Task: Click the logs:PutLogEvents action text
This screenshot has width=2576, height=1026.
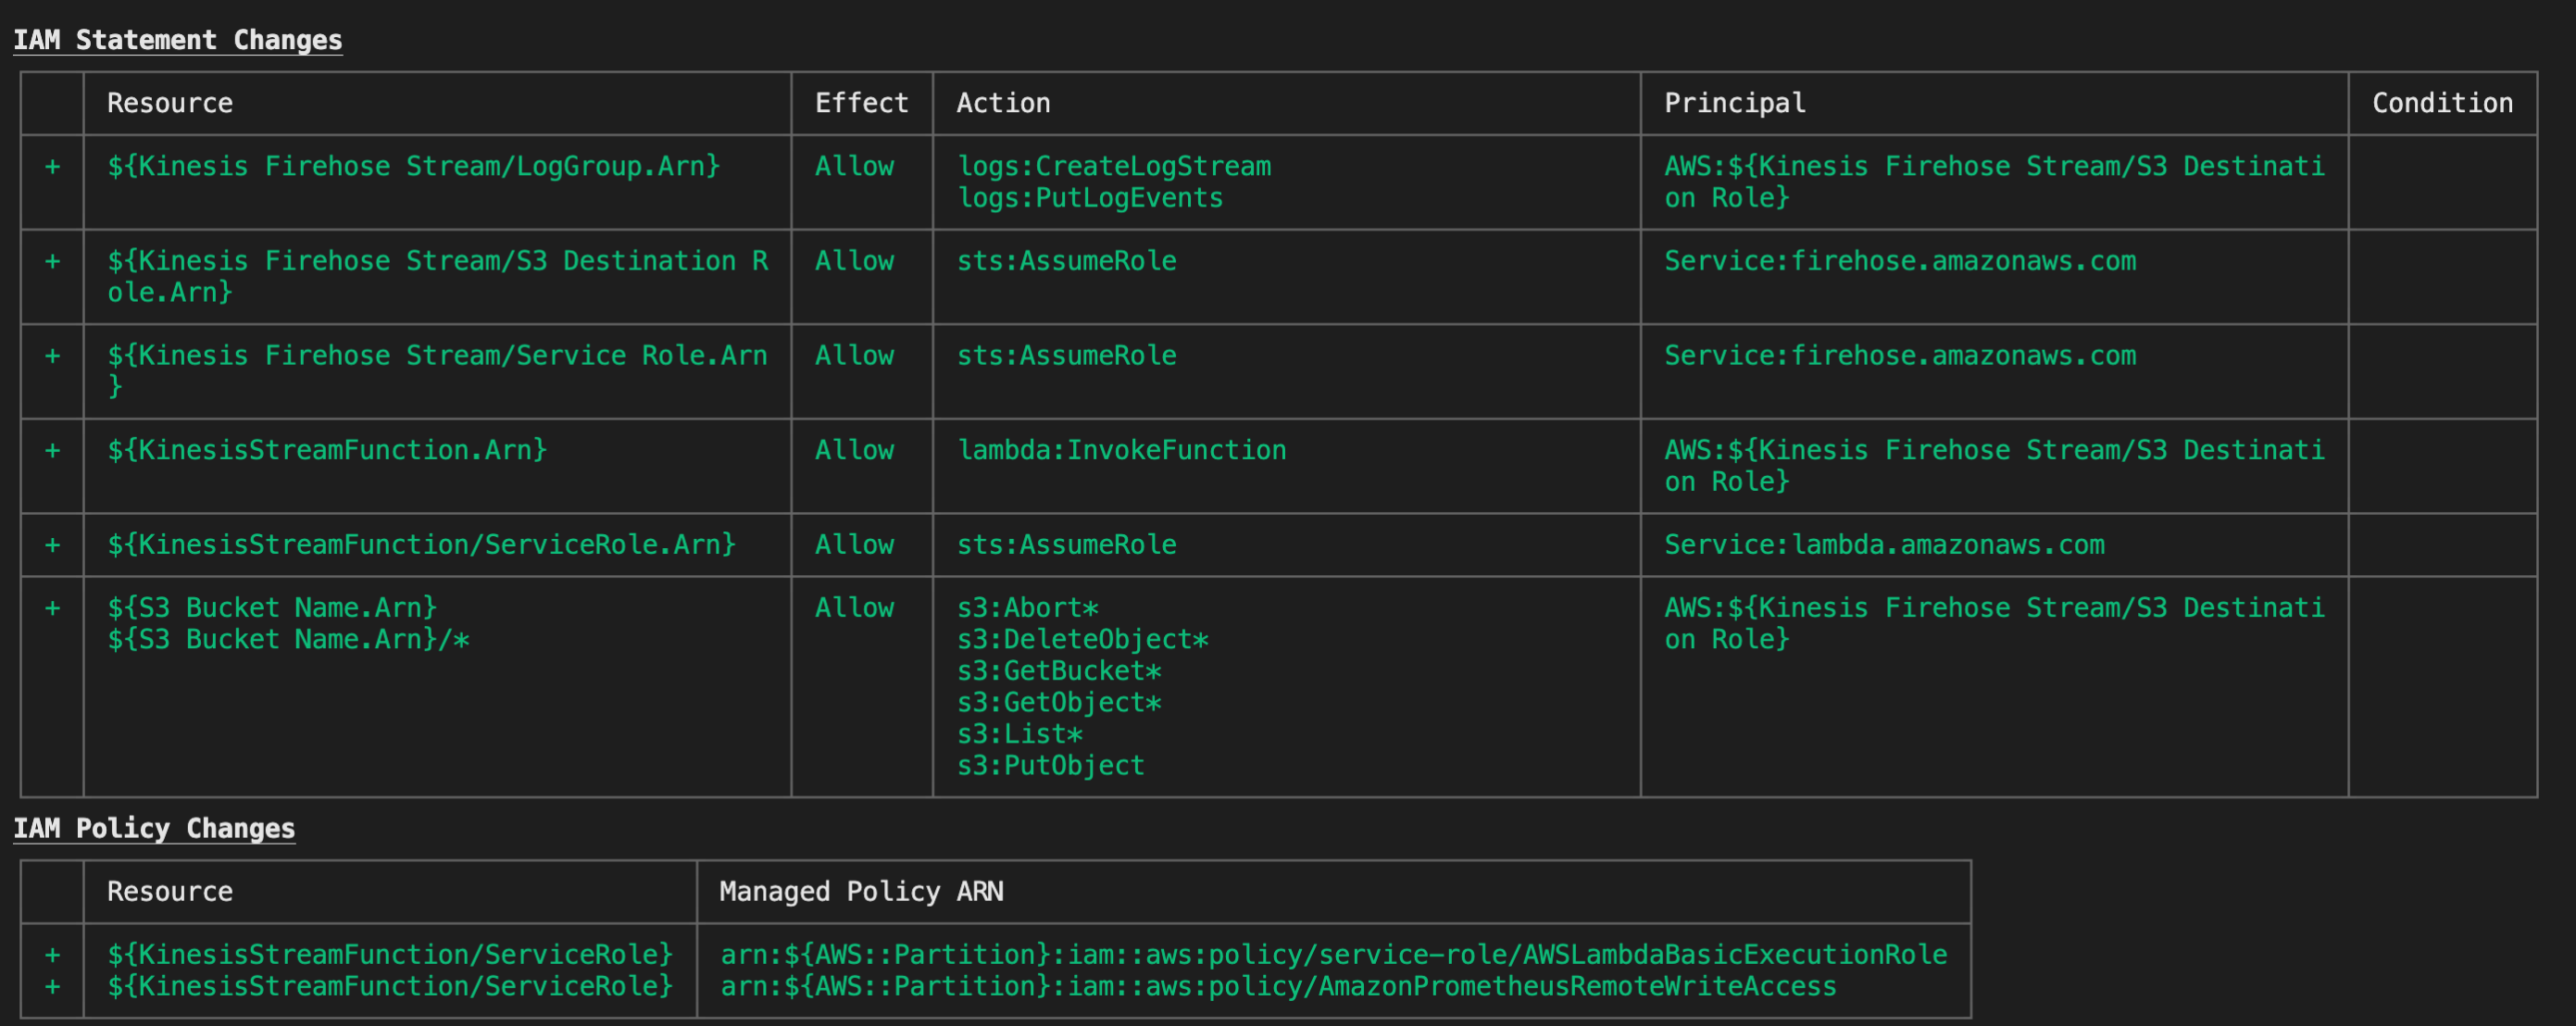Action: pyautogui.click(x=1090, y=198)
